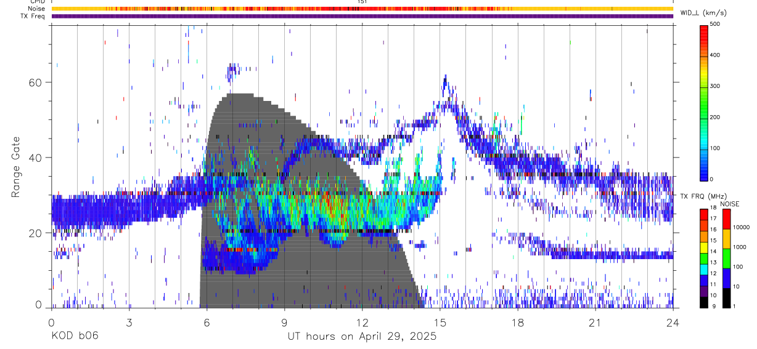Click the '24' hour tick label on time axis
757x349 pixels.
[x=673, y=323]
